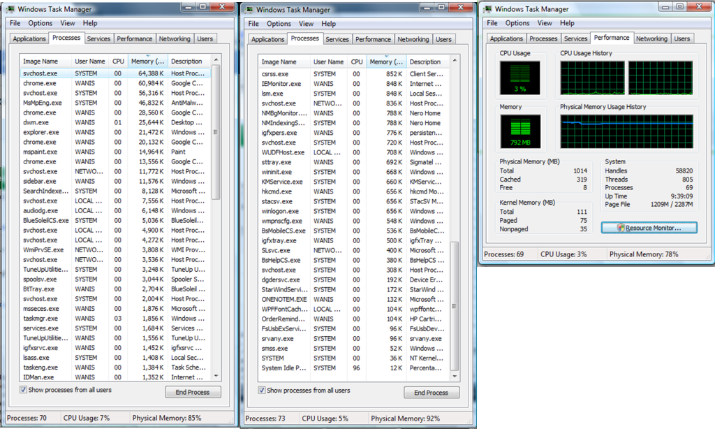Click 'CPU Usage: 7%' in the status bar
This screenshot has height=429, width=715.
pos(87,418)
